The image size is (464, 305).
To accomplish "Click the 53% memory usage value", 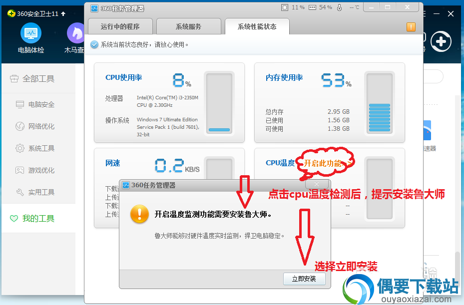I will tap(337, 80).
